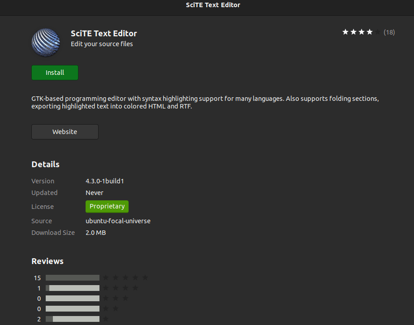Click the three-star reviews bar showing 0
This screenshot has width=414, height=325.
point(73,298)
